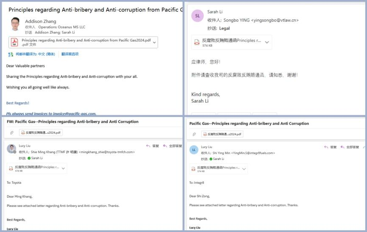
Task: Click the PDF icon in Addison Zhang's attachment
Action: click(x=14, y=42)
